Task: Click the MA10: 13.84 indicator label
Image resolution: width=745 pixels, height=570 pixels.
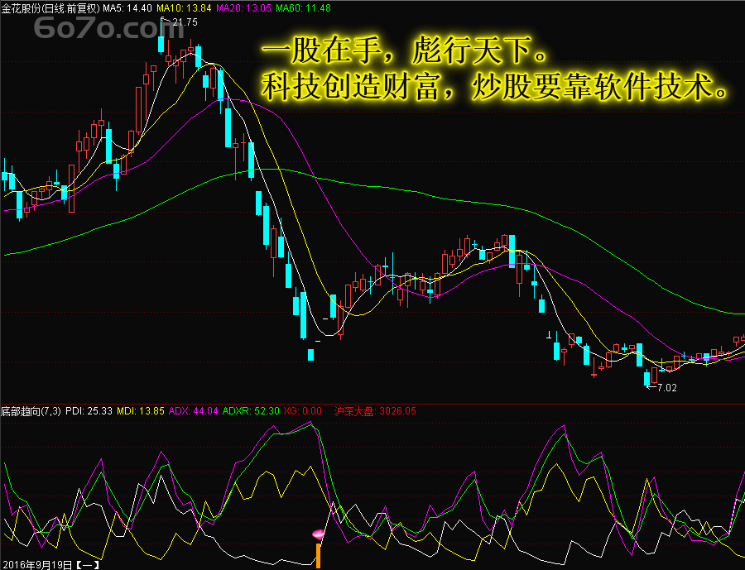Action: click(184, 8)
